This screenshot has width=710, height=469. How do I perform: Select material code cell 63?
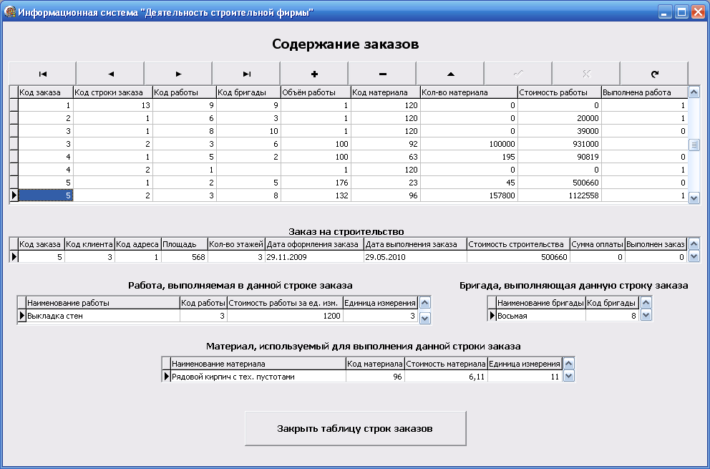pyautogui.click(x=385, y=157)
